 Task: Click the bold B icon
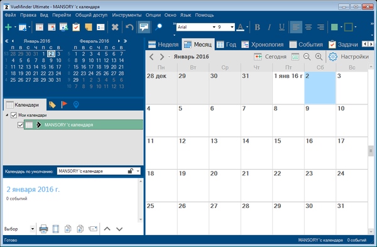point(257,27)
